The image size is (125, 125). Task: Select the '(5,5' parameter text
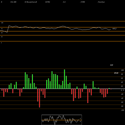(64, 2)
